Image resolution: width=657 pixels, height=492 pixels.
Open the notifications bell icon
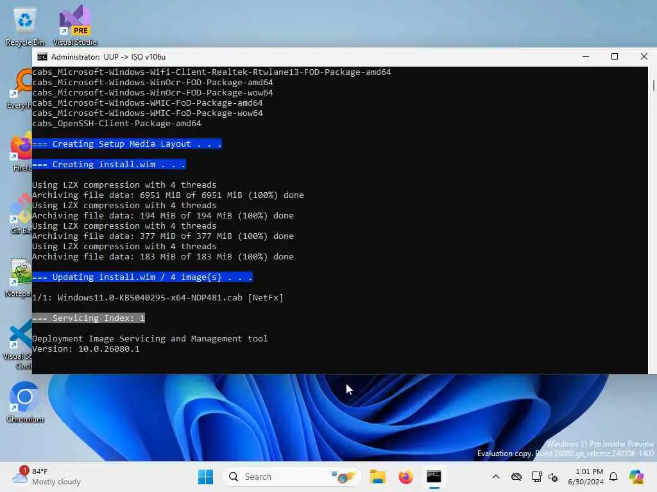[x=613, y=477]
